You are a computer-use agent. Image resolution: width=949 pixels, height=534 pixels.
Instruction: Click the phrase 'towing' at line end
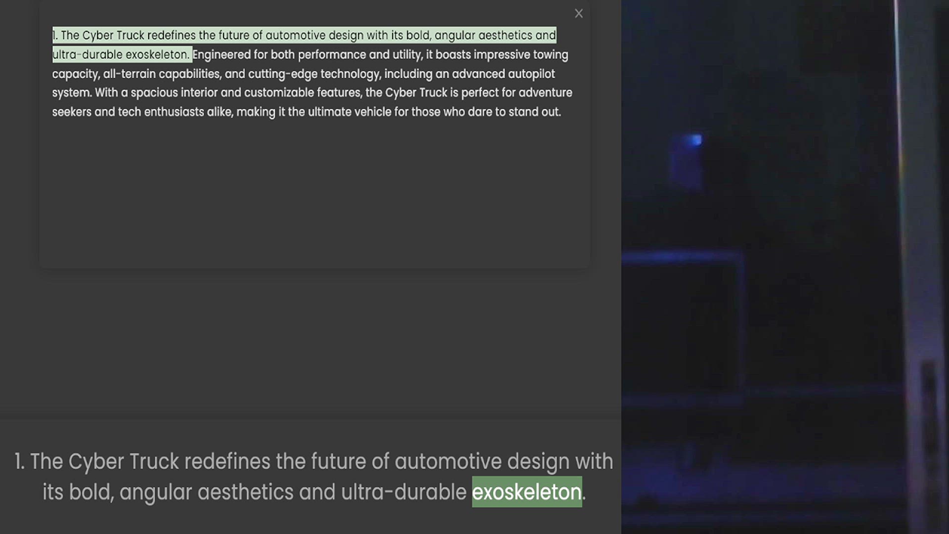[551, 55]
